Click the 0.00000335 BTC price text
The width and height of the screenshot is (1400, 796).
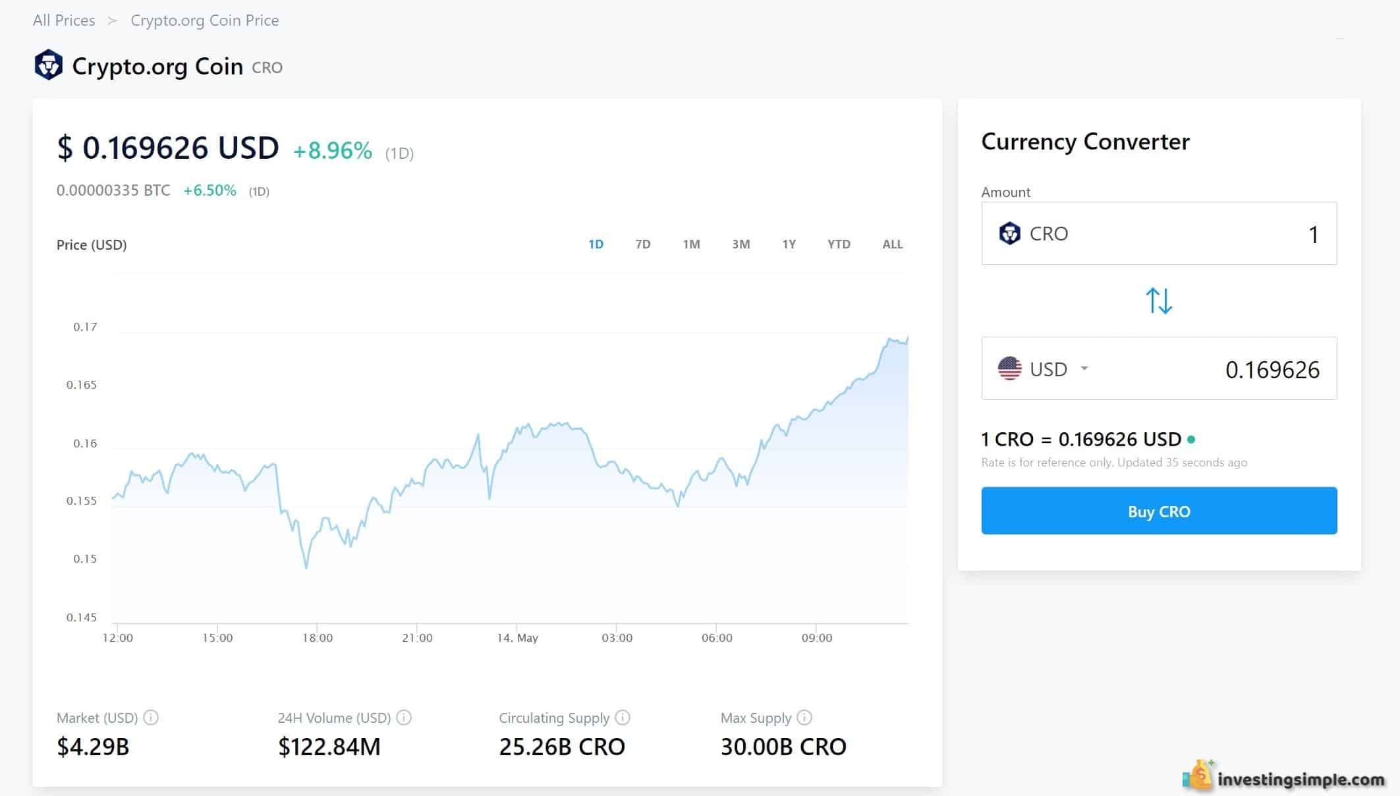tap(113, 190)
